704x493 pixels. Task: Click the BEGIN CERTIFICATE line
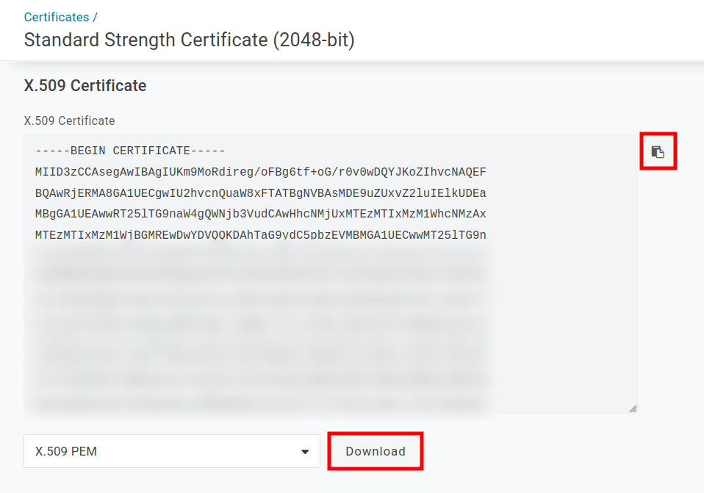[129, 151]
